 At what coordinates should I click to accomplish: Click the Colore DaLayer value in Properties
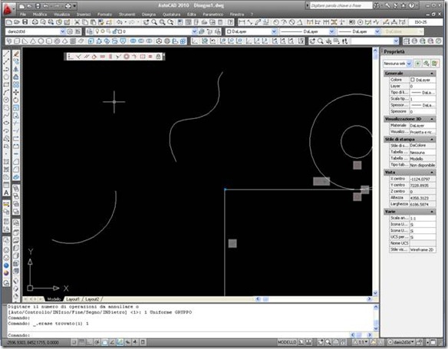(423, 80)
